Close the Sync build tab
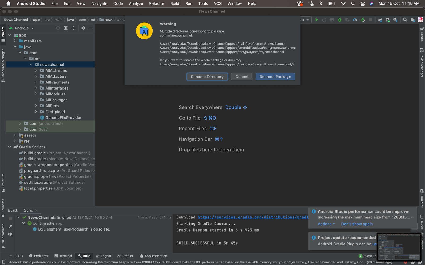425x265 pixels. 36,210
